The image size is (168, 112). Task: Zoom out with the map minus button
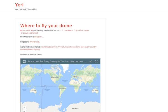pos(24,111)
